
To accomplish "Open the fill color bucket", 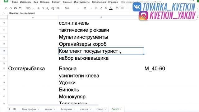I will pyautogui.click(x=117, y=8).
